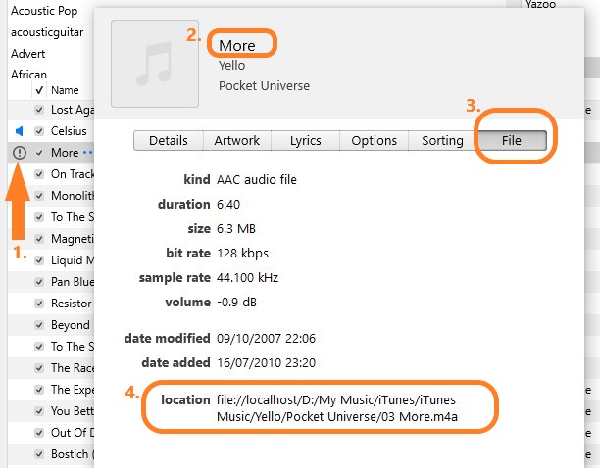Uncheck the Liquid track checkbox
This screenshot has height=468, width=600.
[x=39, y=260]
